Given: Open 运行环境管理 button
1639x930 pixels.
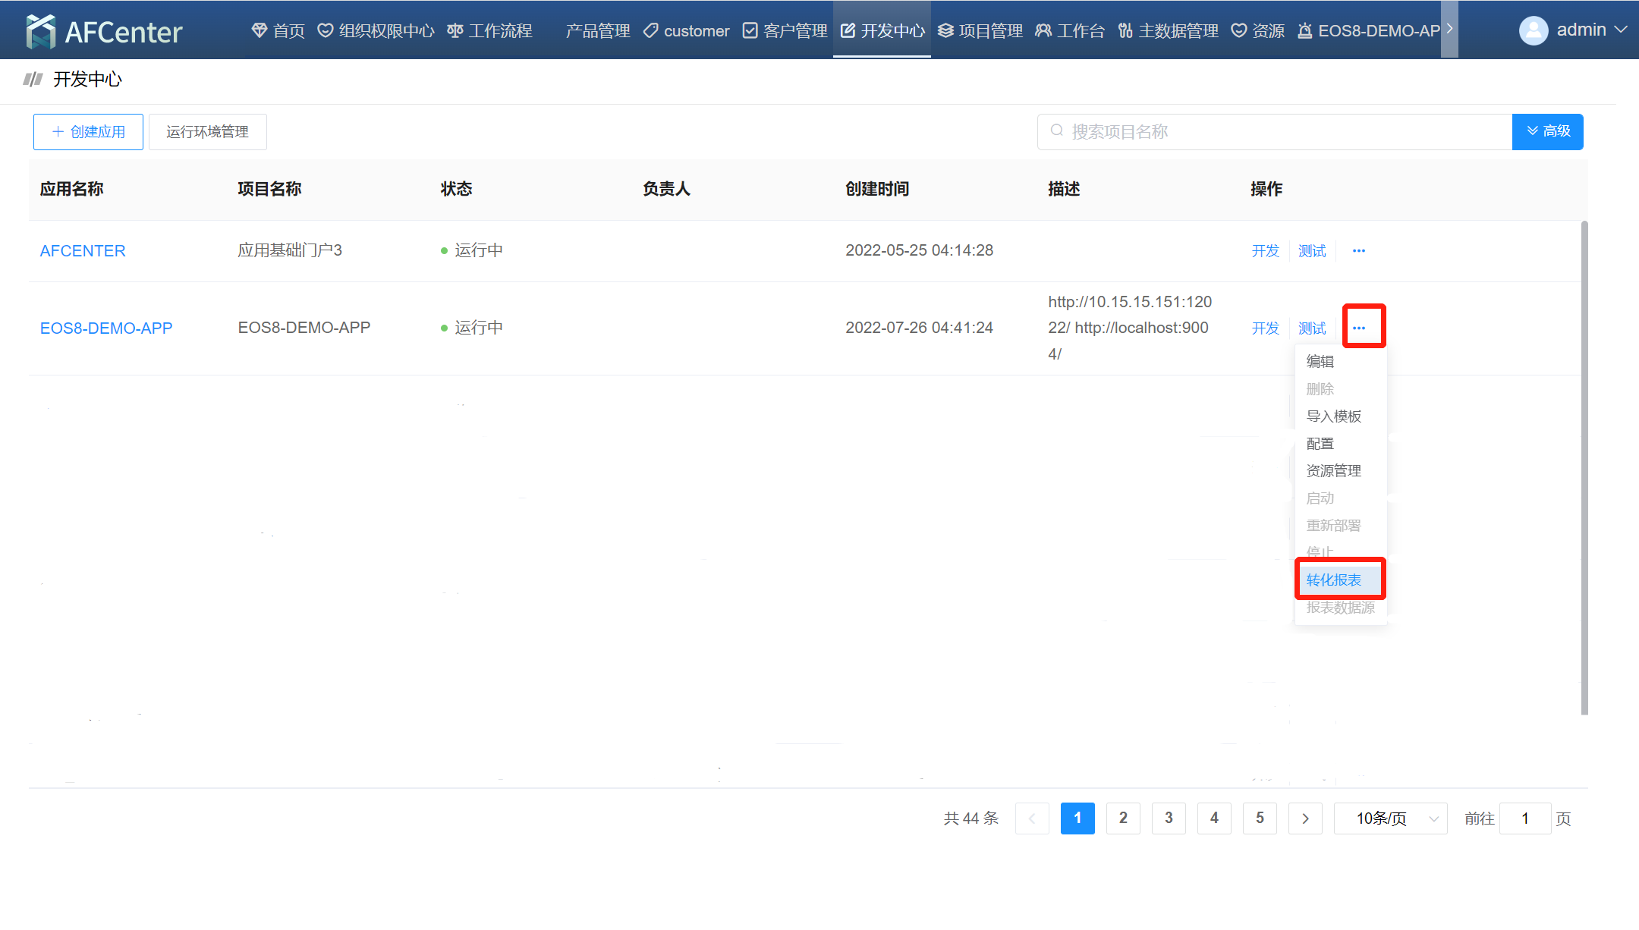Looking at the screenshot, I should (x=207, y=132).
